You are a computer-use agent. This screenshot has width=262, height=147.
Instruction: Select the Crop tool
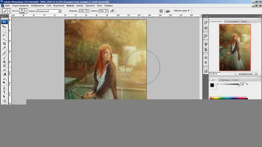(4, 43)
